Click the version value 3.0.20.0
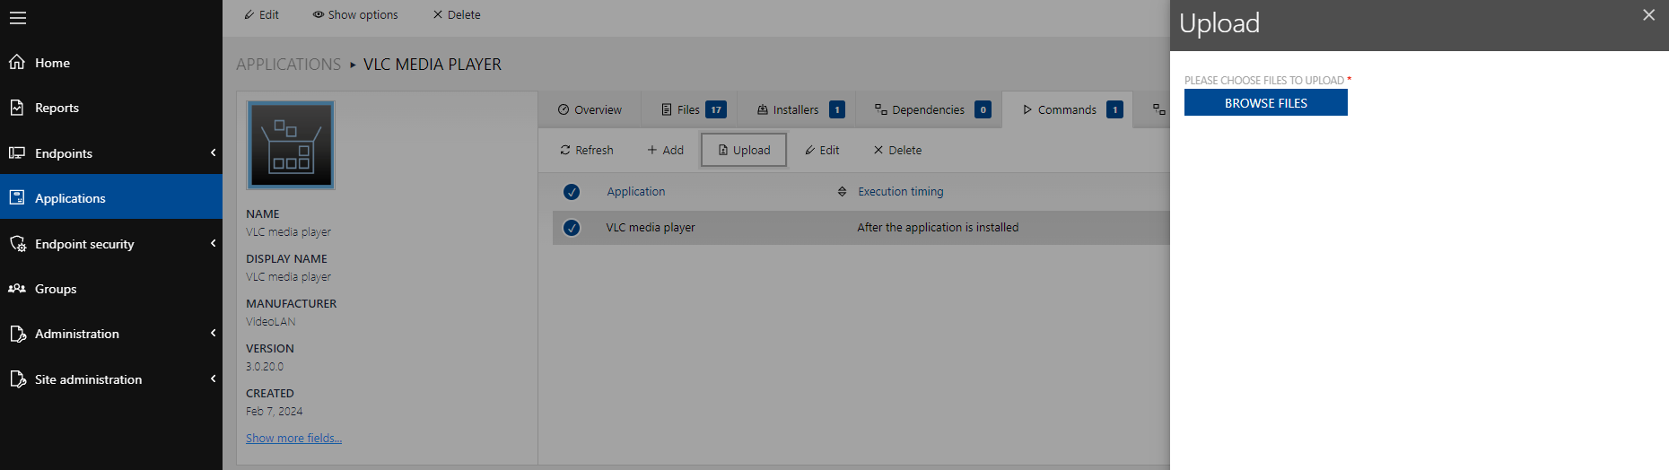The width and height of the screenshot is (1669, 470). click(x=265, y=367)
